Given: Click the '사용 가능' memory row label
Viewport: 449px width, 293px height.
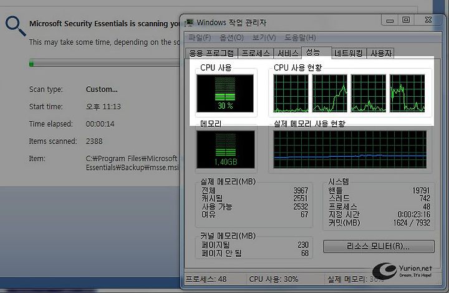Looking at the screenshot, I should (x=217, y=206).
